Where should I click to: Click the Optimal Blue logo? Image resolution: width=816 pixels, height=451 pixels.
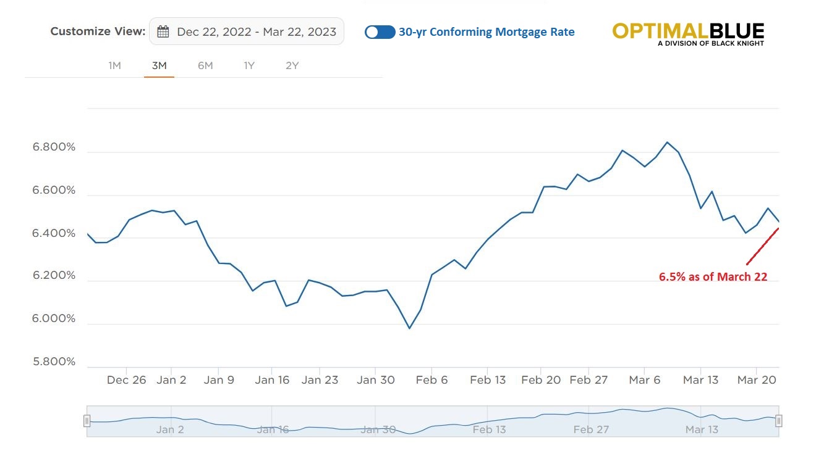click(x=688, y=33)
